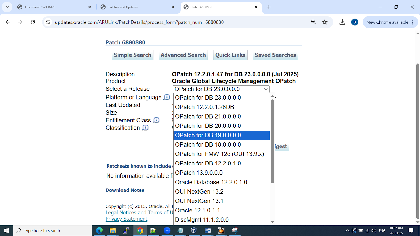Choose Oracle Database 12.2.0.1.0 option
The image size is (420, 236).
point(222,182)
